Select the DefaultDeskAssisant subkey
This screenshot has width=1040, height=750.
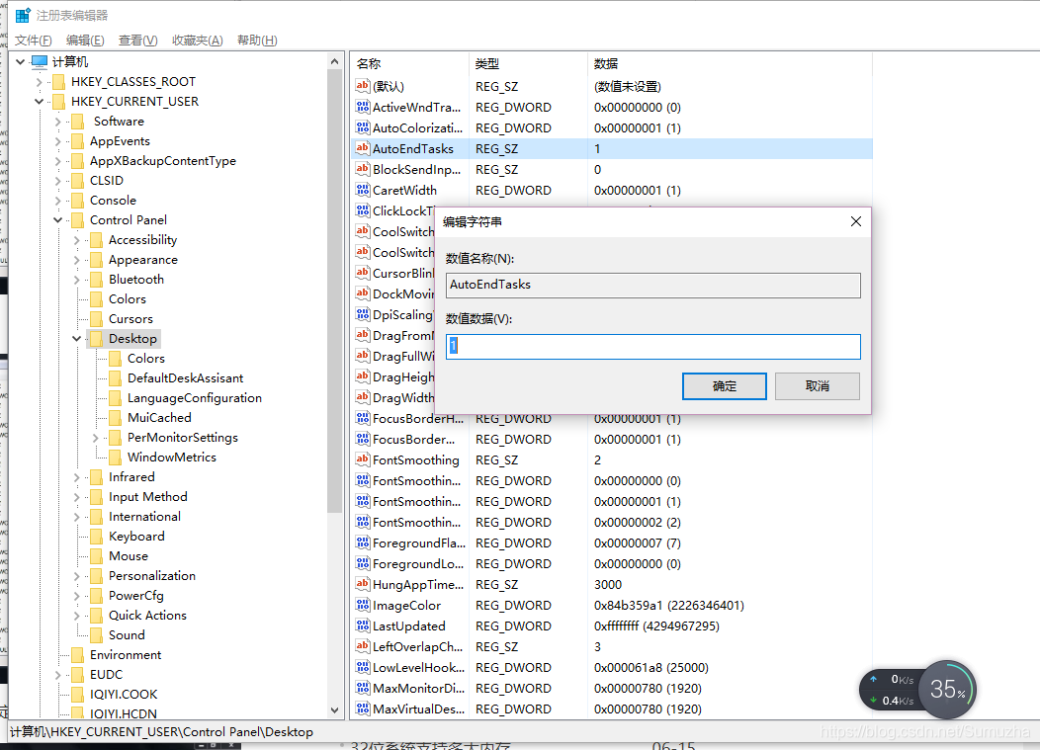185,378
